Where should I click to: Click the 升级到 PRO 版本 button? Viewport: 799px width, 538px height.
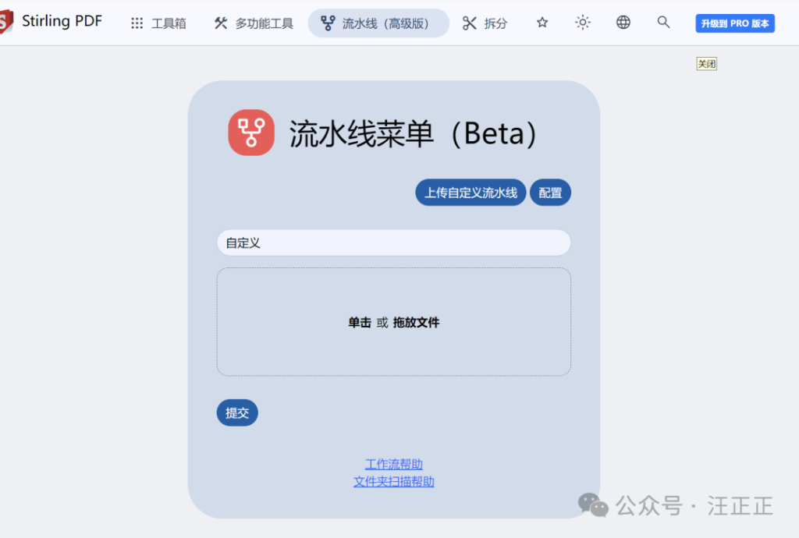(x=734, y=23)
